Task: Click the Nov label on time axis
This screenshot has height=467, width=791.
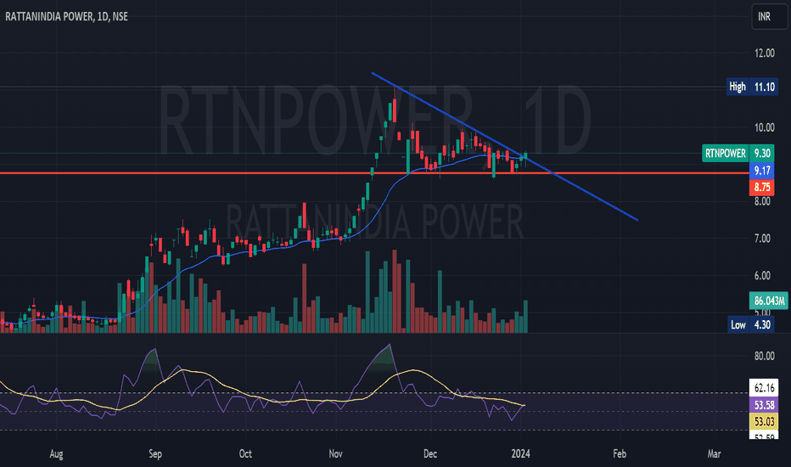Action: 335,454
